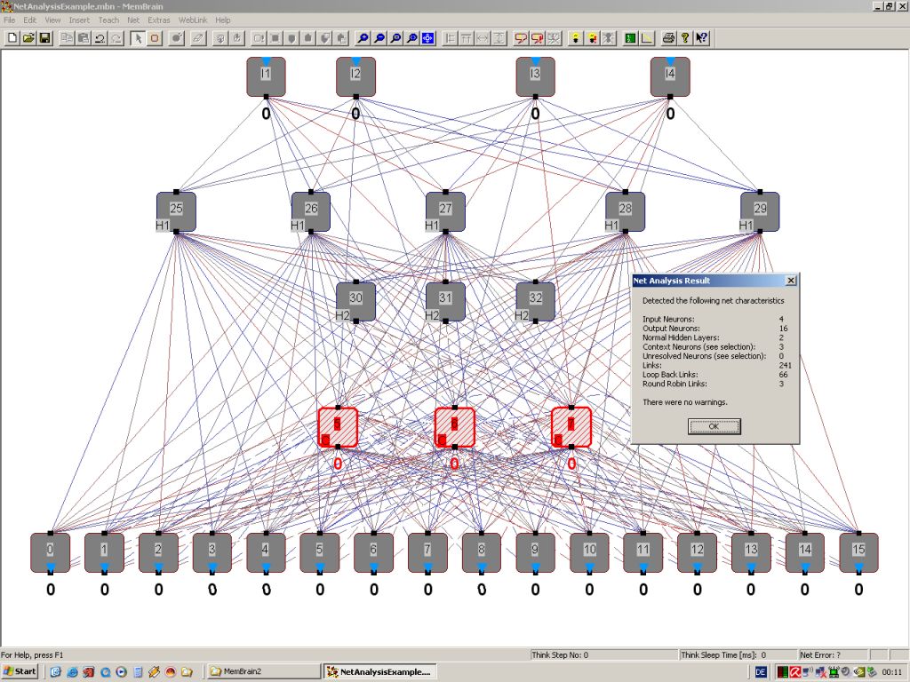Click the Windows Start button
This screenshot has width=910, height=682.
click(x=20, y=671)
